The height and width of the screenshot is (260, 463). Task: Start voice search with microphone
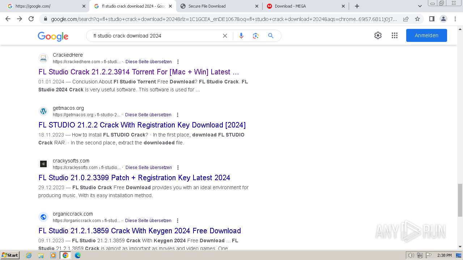pyautogui.click(x=241, y=36)
